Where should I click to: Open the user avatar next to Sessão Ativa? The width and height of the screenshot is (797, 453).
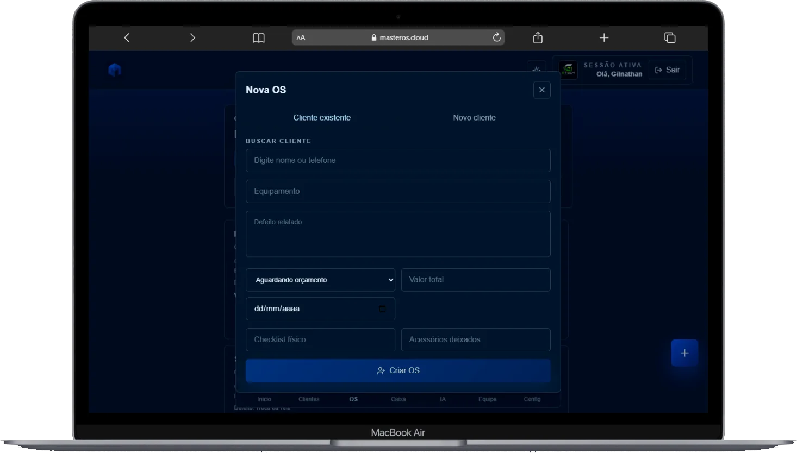tap(568, 70)
